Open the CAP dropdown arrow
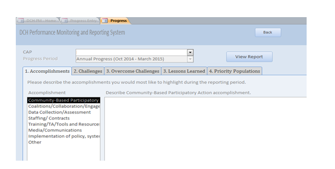Screen dimensions: 335x169 coord(190,52)
